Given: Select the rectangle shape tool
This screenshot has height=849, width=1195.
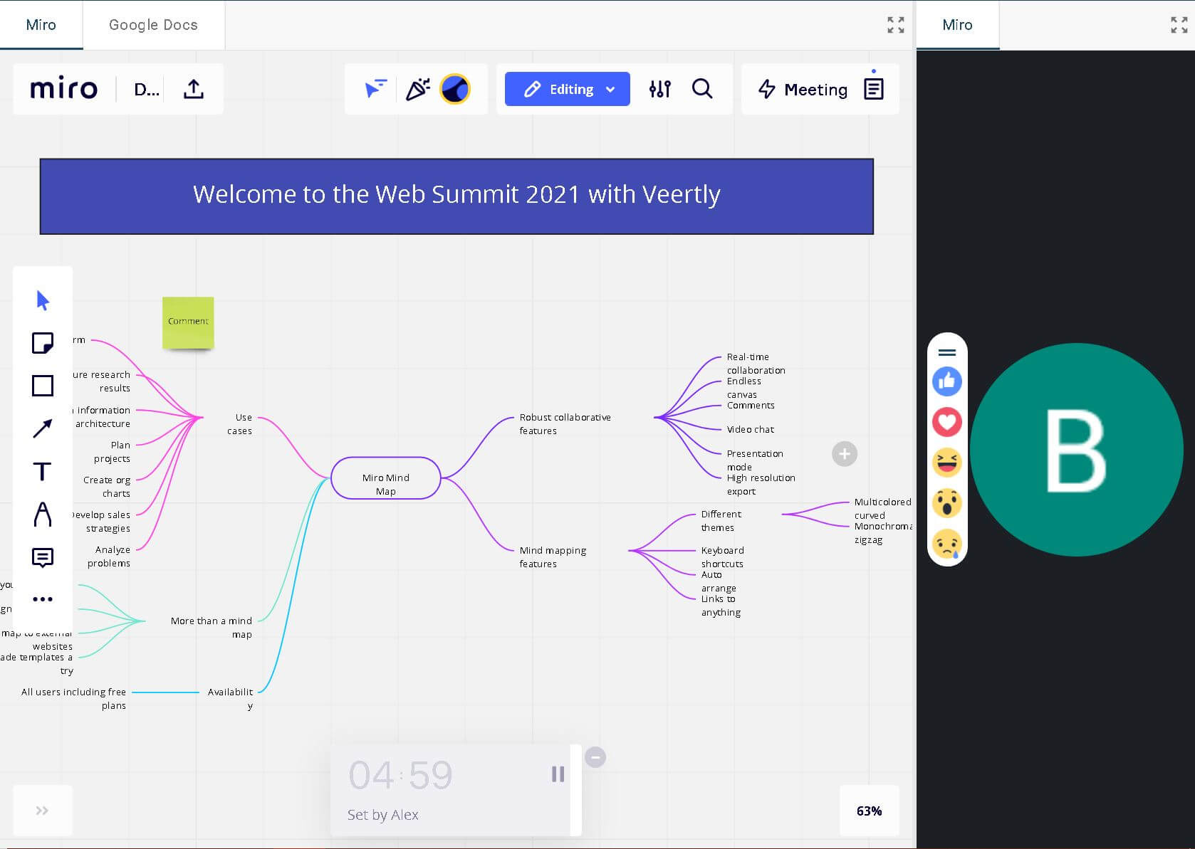Looking at the screenshot, I should [x=43, y=386].
